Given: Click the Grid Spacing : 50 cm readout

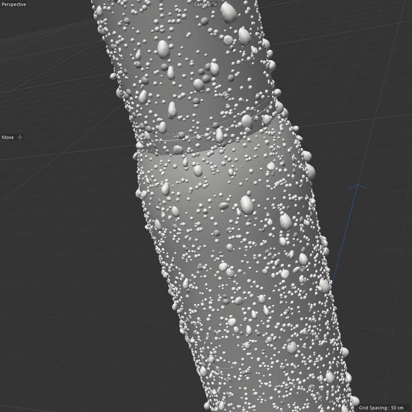Looking at the screenshot, I should [x=381, y=408].
